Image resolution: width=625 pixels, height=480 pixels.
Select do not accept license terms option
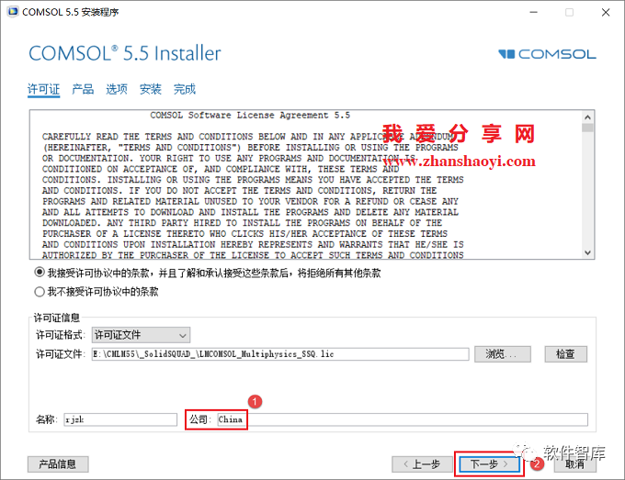click(x=40, y=292)
